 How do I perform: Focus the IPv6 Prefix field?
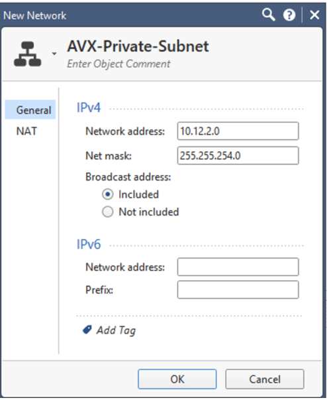point(238,289)
